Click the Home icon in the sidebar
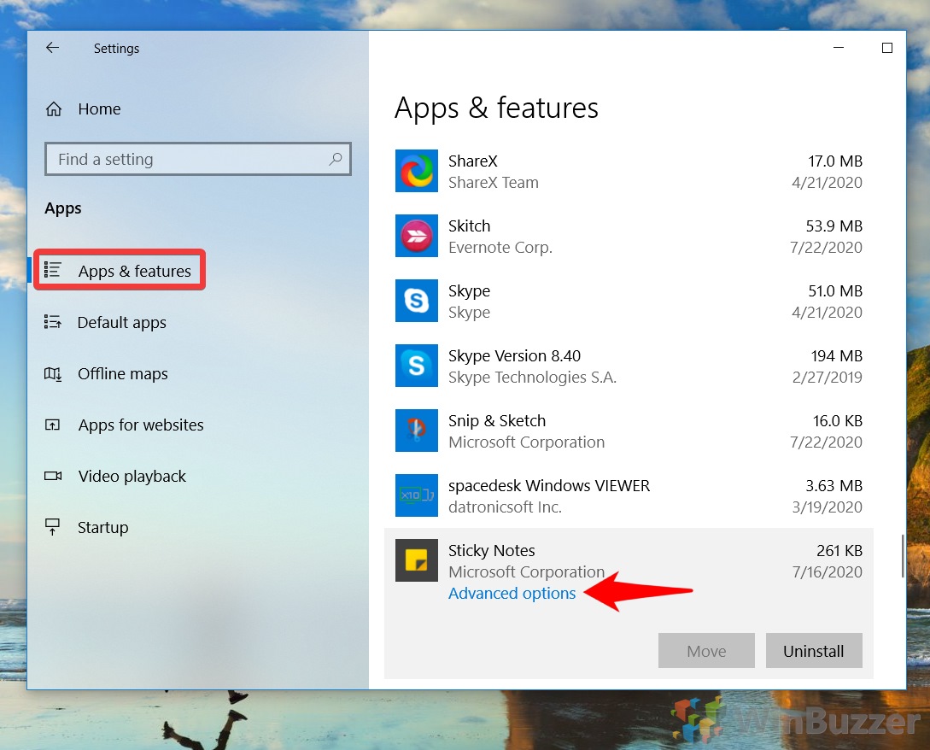This screenshot has height=750, width=930. [x=54, y=108]
